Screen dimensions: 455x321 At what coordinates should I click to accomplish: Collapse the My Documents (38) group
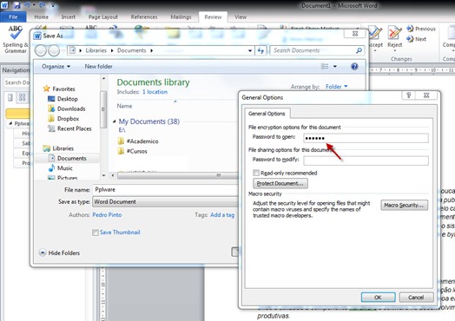114,121
